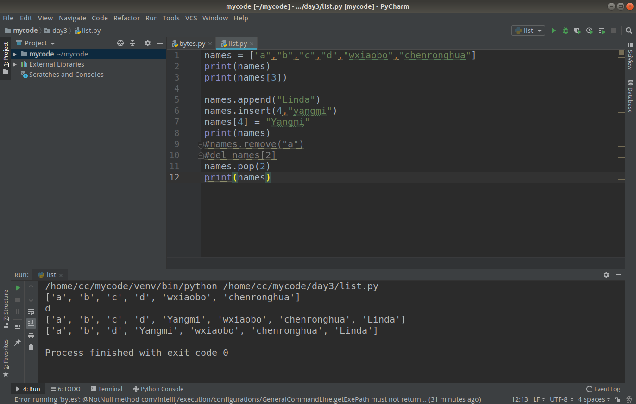Run the list configuration from the main toolbar
The image size is (636, 404).
554,31
